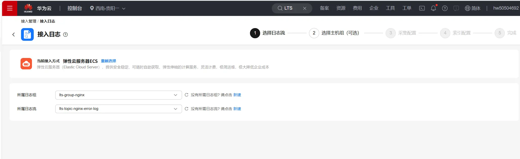Click 重新选择 to change access method

click(109, 61)
